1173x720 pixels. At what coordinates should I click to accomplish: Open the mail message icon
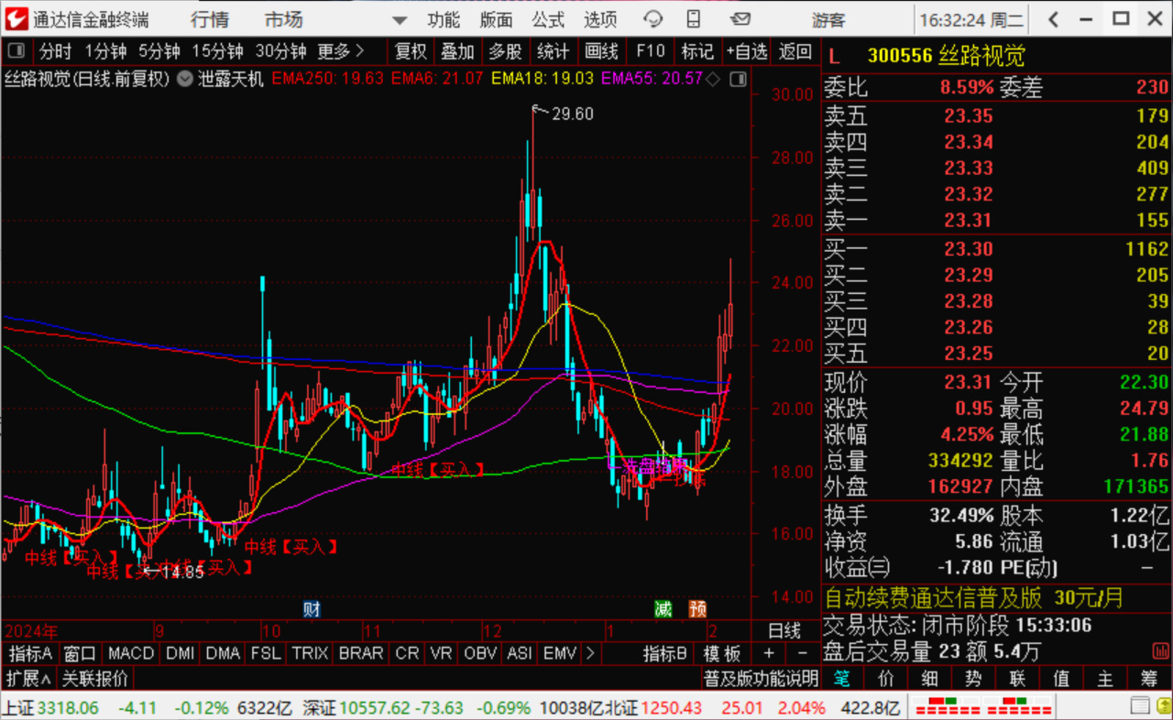[x=740, y=18]
